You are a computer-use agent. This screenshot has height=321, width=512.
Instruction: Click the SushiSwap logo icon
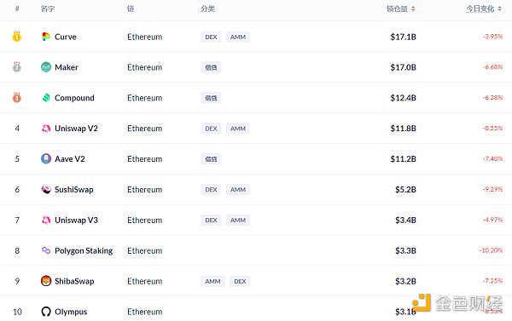pos(46,189)
